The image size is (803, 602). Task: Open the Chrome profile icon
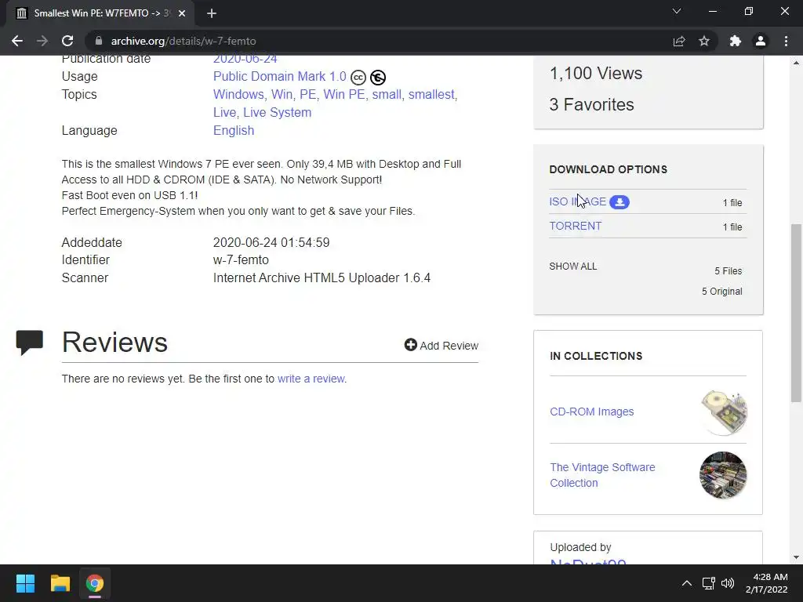click(x=761, y=41)
